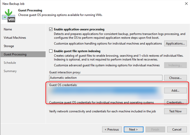Switch to Virtual Machines step
Screen dimensions: 190x135
point(15,38)
